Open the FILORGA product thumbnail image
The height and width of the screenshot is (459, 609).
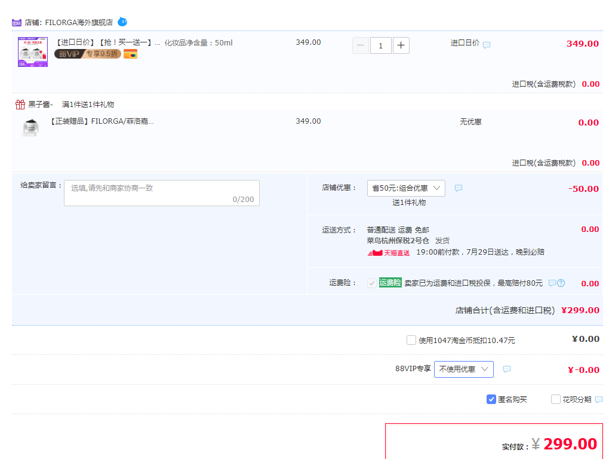coord(33,51)
